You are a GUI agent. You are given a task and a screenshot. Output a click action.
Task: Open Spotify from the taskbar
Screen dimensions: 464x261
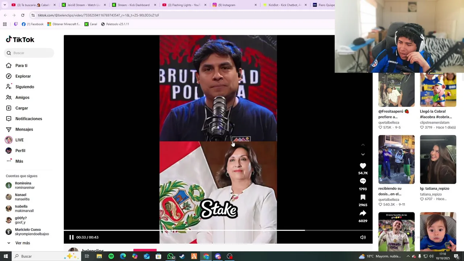[111, 256]
